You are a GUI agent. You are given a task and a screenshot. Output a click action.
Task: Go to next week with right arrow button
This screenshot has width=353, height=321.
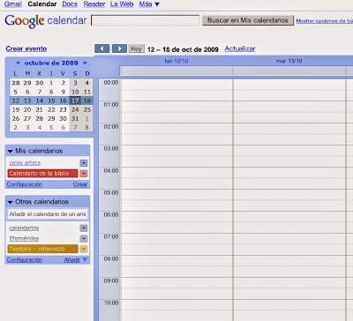click(x=119, y=49)
